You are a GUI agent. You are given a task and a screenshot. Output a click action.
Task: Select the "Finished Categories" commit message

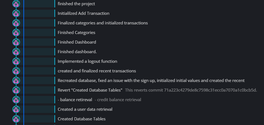coord(76,33)
